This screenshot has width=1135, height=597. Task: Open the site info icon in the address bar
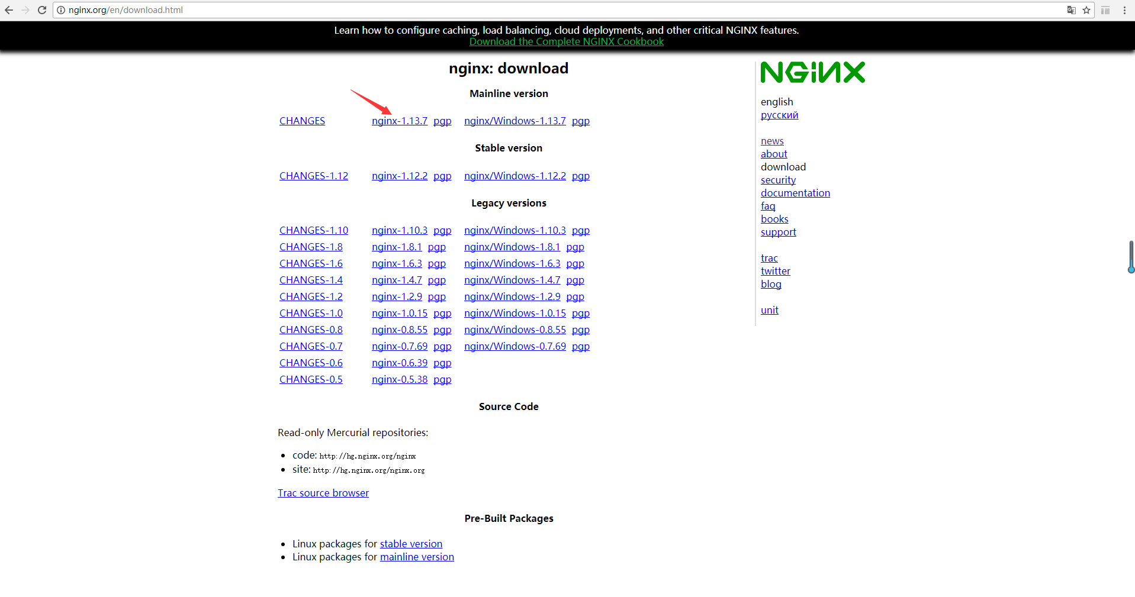pos(61,10)
